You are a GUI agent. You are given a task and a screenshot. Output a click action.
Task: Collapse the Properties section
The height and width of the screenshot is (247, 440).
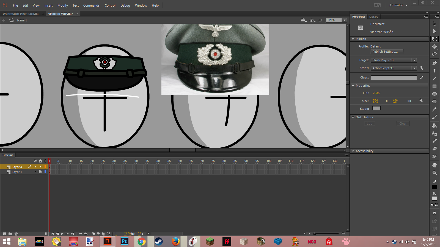pos(353,86)
